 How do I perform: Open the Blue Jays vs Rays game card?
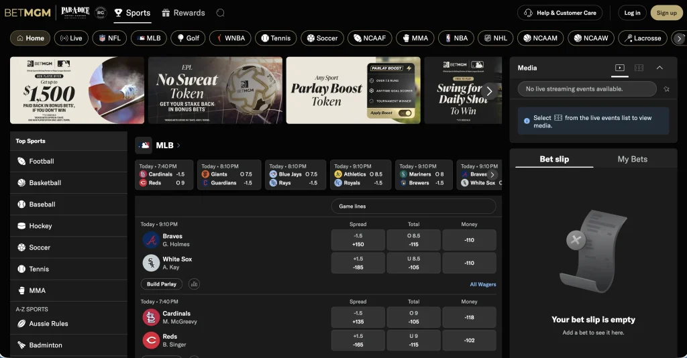[x=295, y=174]
